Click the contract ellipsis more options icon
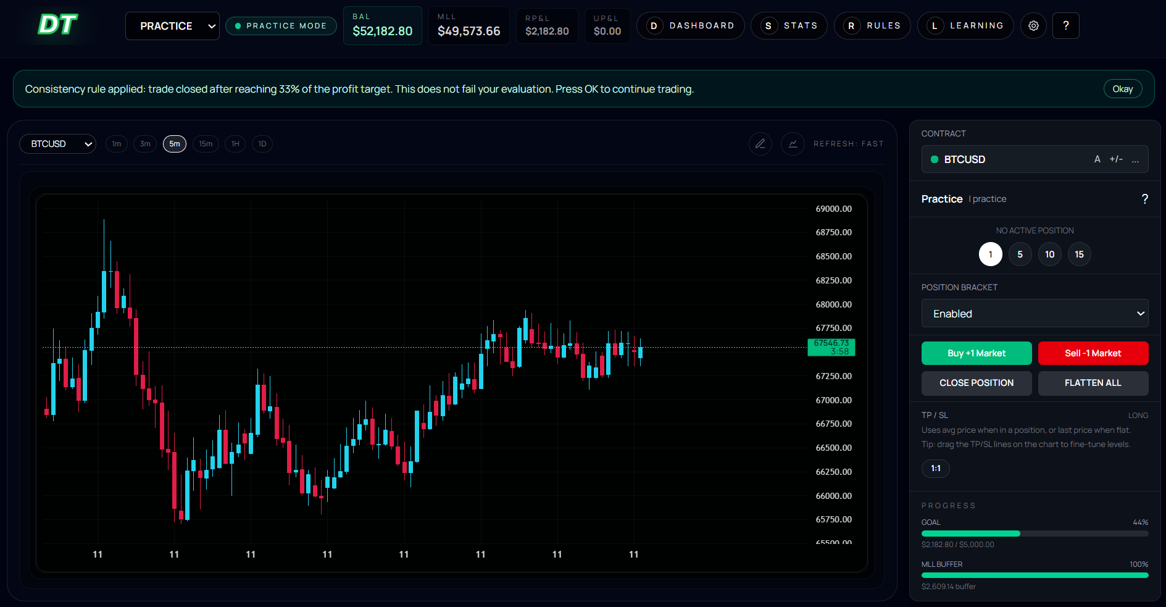1166x607 pixels. [1135, 159]
